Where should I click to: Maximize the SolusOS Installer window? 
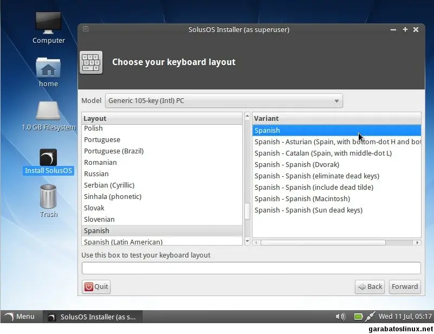point(405,29)
